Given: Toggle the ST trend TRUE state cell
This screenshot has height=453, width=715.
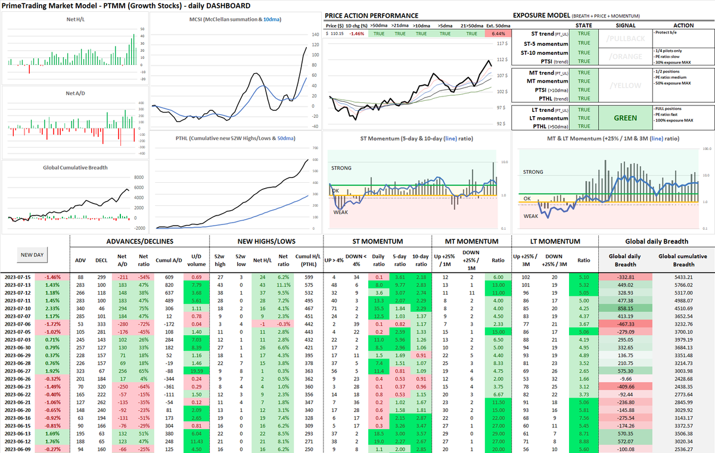Looking at the screenshot, I should tap(584, 34).
